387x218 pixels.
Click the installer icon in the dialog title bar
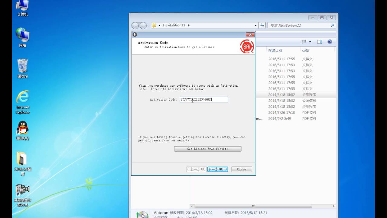click(x=135, y=35)
